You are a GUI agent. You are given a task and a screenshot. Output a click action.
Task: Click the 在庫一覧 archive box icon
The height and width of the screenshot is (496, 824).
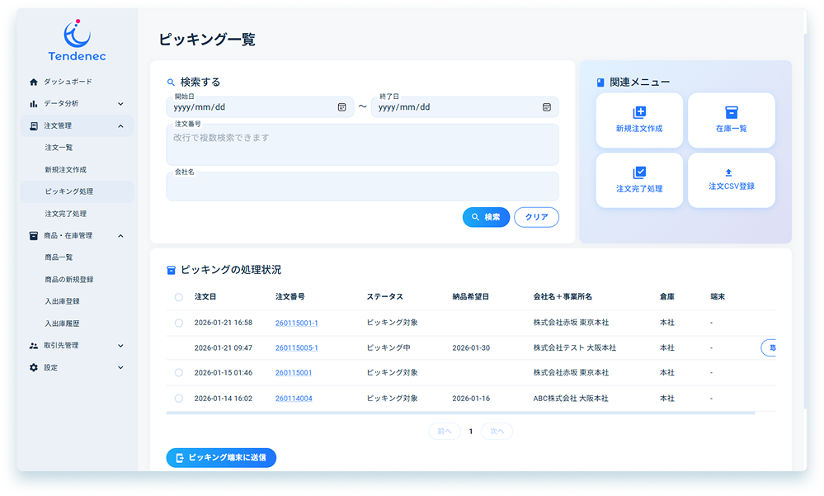(x=731, y=113)
